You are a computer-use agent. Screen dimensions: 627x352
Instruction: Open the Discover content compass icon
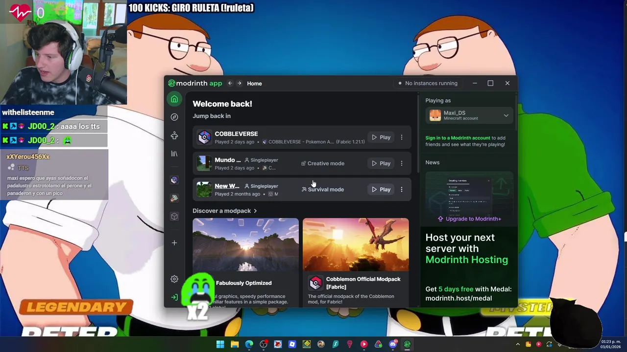click(x=174, y=117)
